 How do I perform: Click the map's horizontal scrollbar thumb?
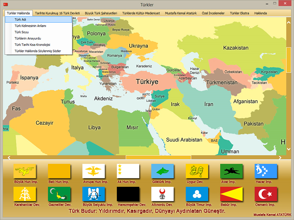[x=158, y=157]
